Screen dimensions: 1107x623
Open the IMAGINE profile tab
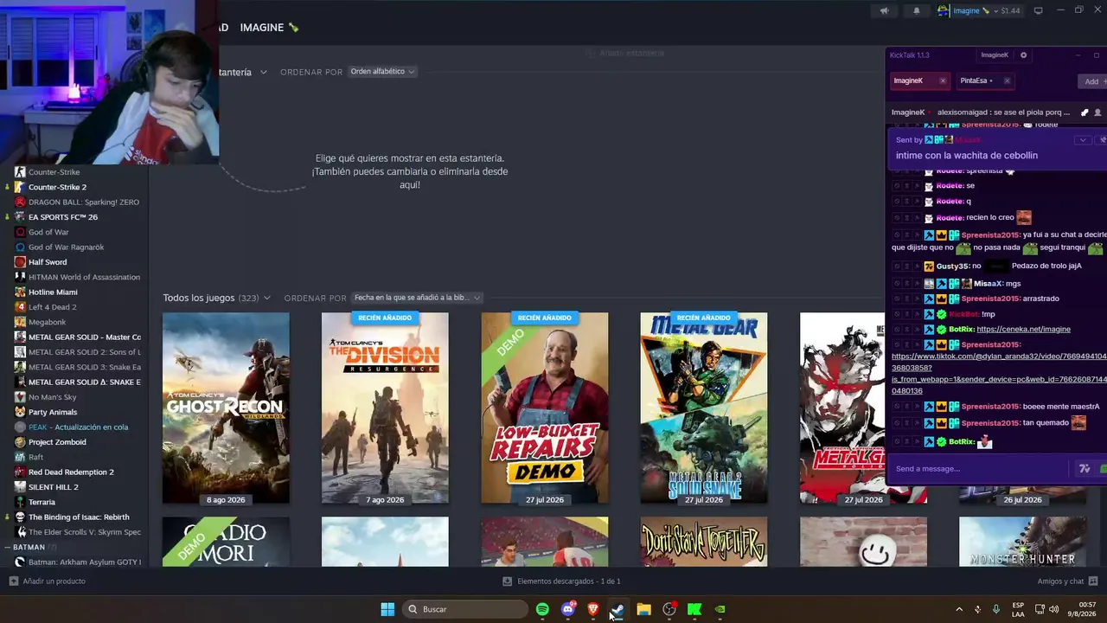pyautogui.click(x=269, y=28)
